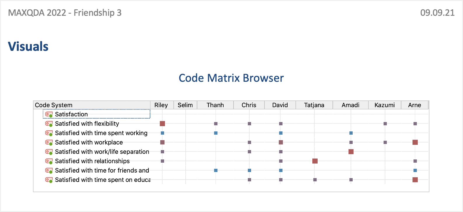Viewport: 463px width, 212px height.
Task: Click Arne's square for Satisfied with relationships
Action: click(x=415, y=161)
